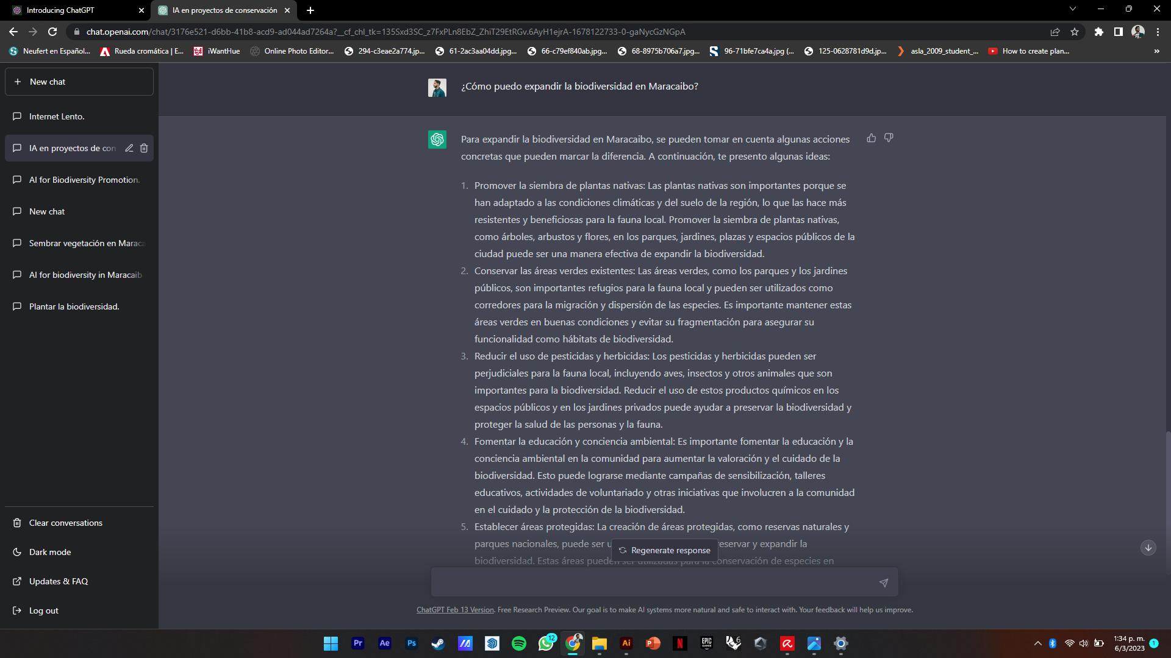Screen dimensions: 1171x658
Task: Open Netflix from the taskbar
Action: coord(680,643)
